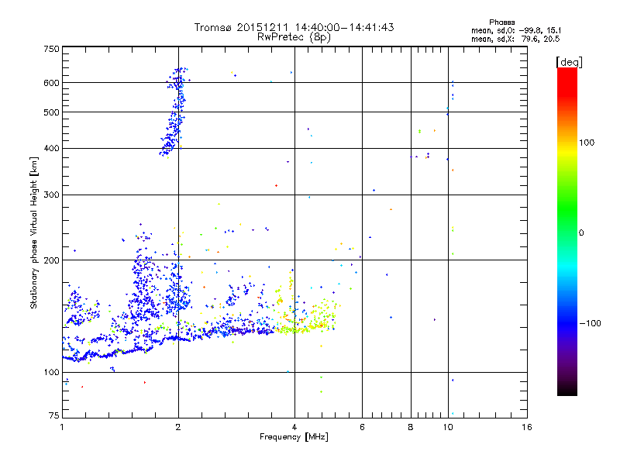Click the colorbar '-100' tick label
The height and width of the screenshot is (465, 620).
(590, 323)
